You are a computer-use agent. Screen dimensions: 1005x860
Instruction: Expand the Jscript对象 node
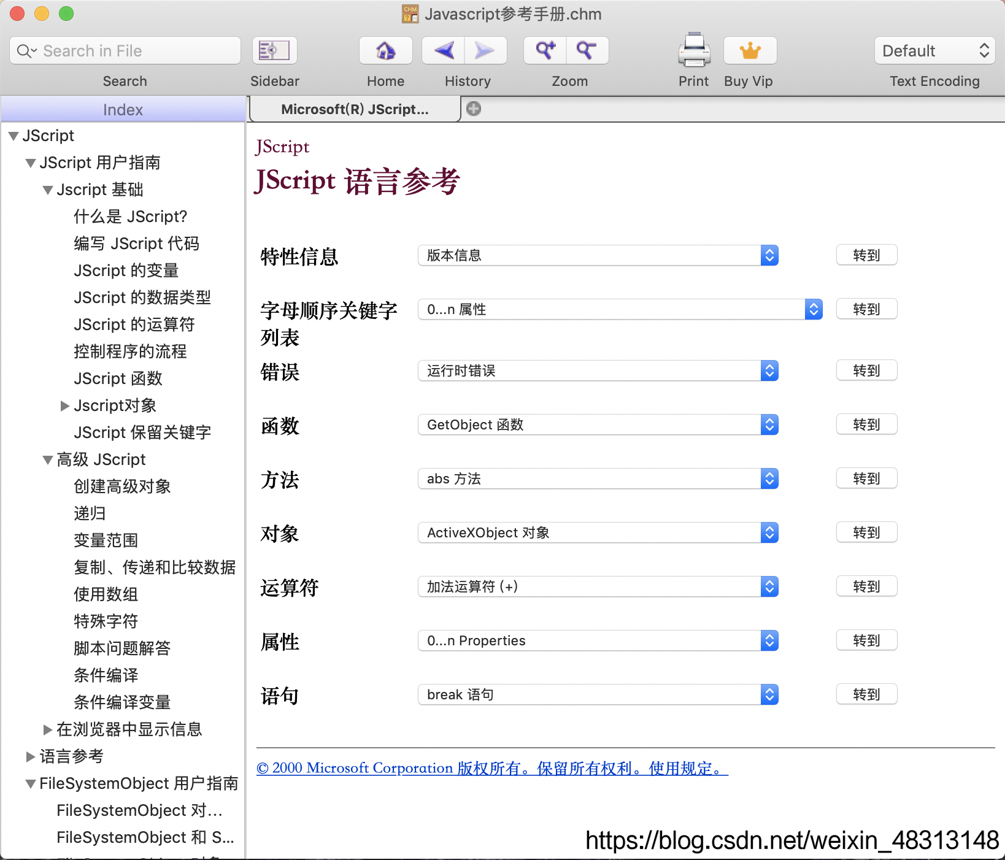[65, 406]
